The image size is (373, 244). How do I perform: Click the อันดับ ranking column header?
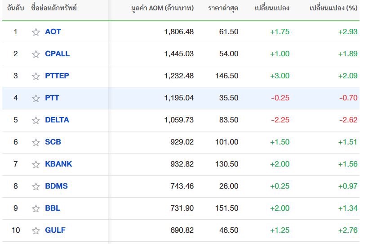(15, 8)
